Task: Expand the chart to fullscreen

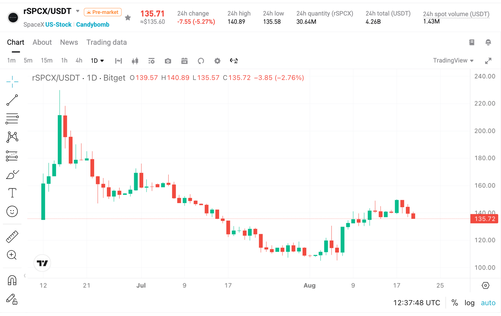Action: click(x=488, y=61)
